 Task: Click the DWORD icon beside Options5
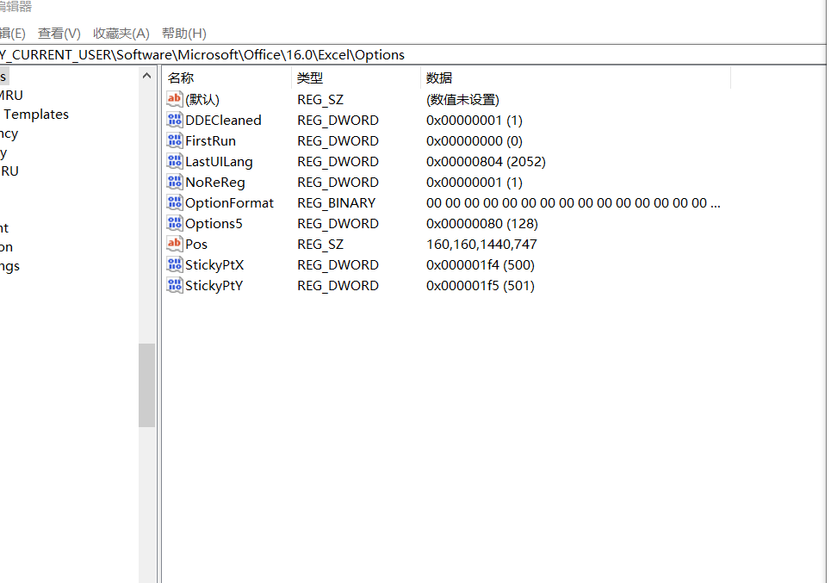(174, 222)
